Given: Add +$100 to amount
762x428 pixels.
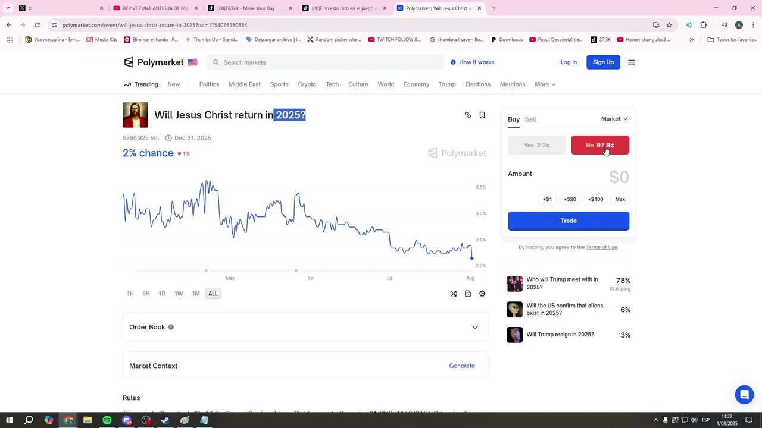Looking at the screenshot, I should [x=595, y=199].
